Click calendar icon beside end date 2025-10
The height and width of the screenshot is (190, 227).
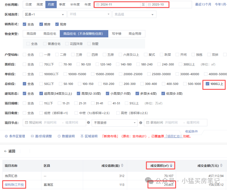pos(149,5)
